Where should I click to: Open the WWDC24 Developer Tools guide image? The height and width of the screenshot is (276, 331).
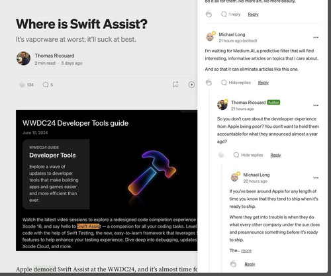pos(107,180)
